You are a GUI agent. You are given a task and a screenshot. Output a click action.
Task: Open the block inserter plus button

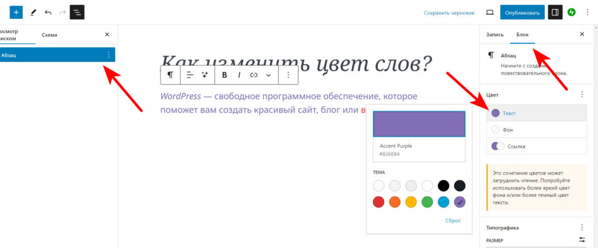click(x=16, y=12)
